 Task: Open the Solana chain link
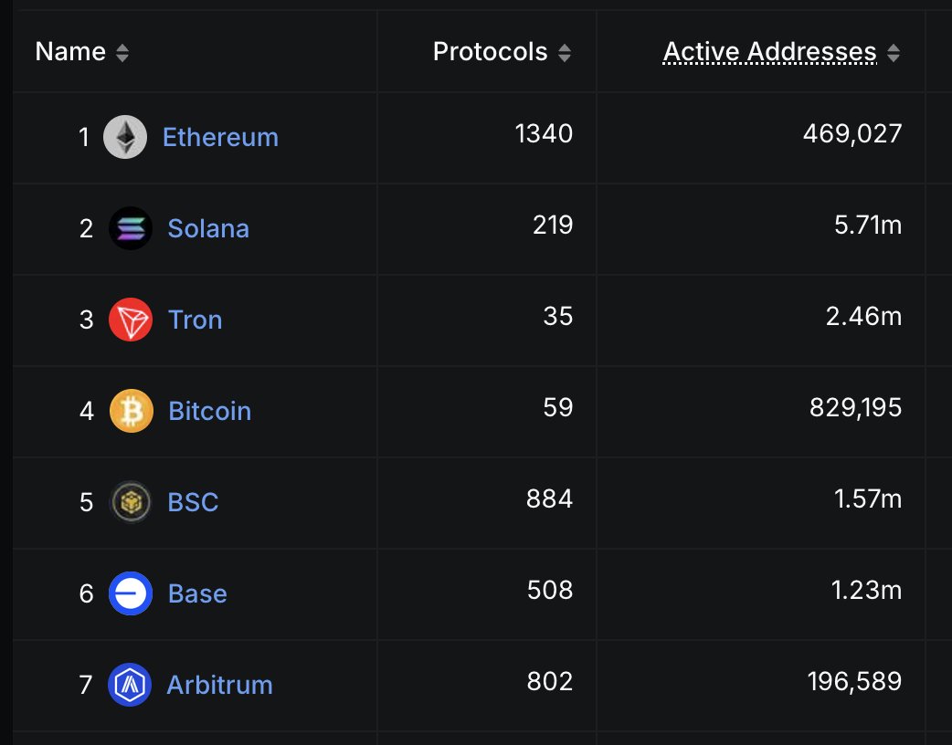(208, 229)
